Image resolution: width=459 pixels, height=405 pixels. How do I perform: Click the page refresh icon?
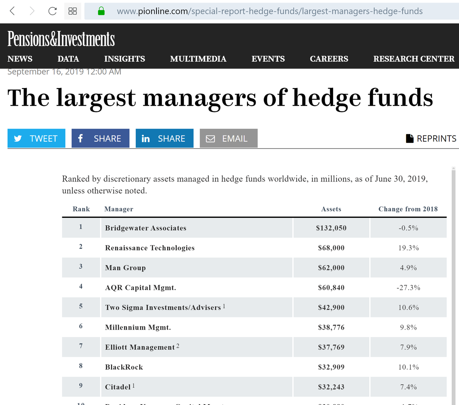[x=52, y=11]
